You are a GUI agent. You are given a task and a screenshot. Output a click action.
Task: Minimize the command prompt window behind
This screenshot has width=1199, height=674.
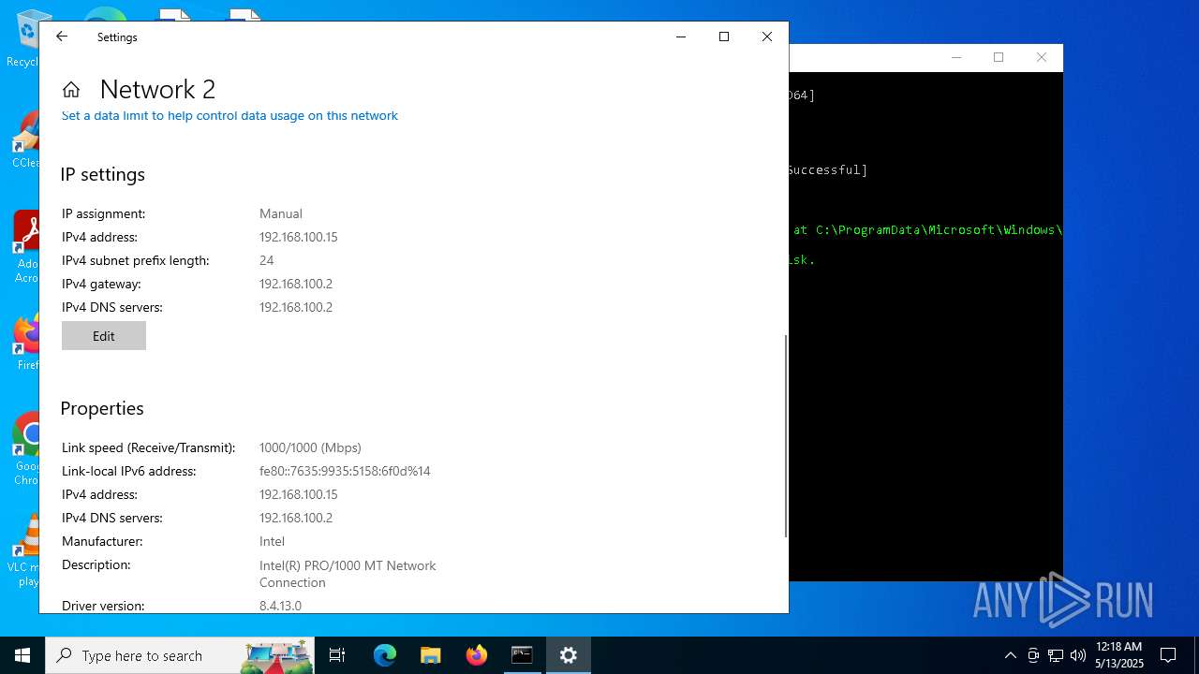[x=956, y=57]
